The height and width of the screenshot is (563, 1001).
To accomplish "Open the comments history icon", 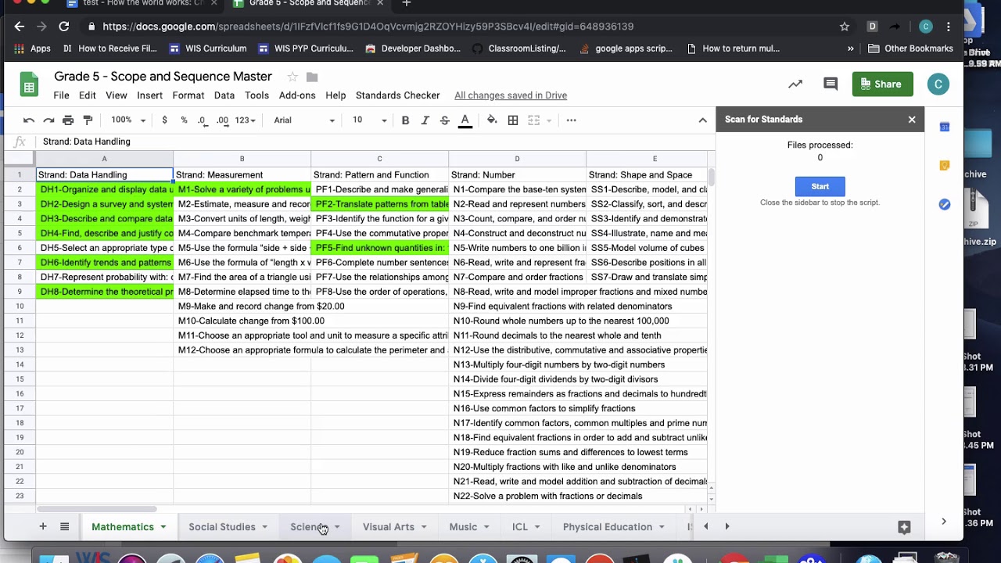I will click(x=831, y=84).
